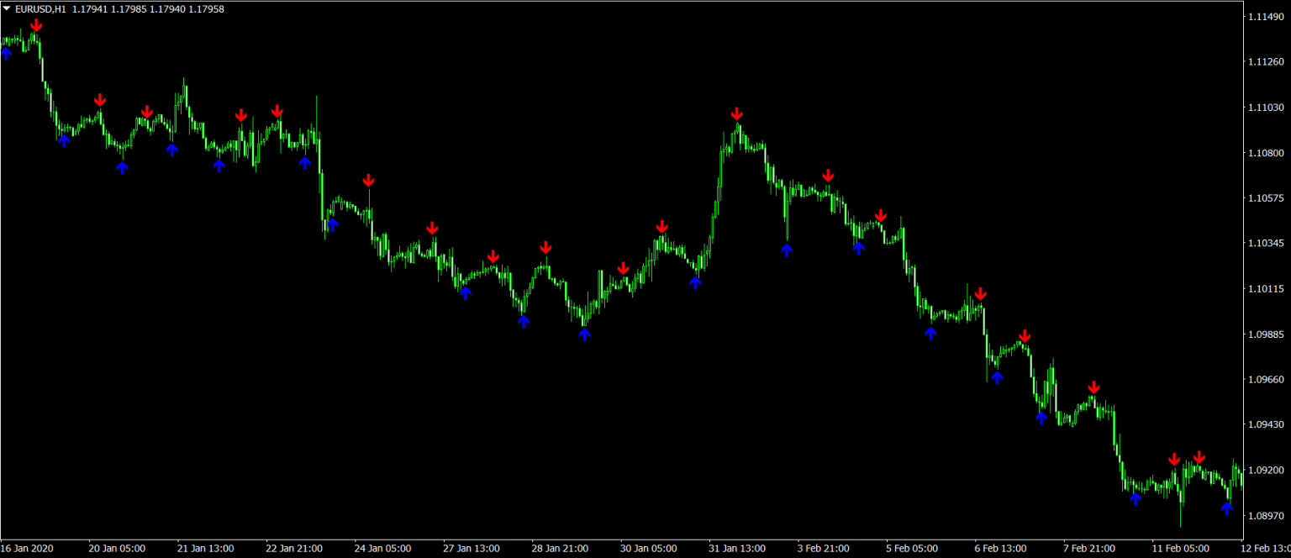Select blue up arrow at the 28 Jan 21:00 low
The image size is (1291, 558).
tap(584, 334)
